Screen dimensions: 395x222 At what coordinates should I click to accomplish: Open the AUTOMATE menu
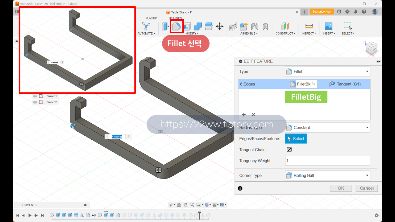(146, 33)
